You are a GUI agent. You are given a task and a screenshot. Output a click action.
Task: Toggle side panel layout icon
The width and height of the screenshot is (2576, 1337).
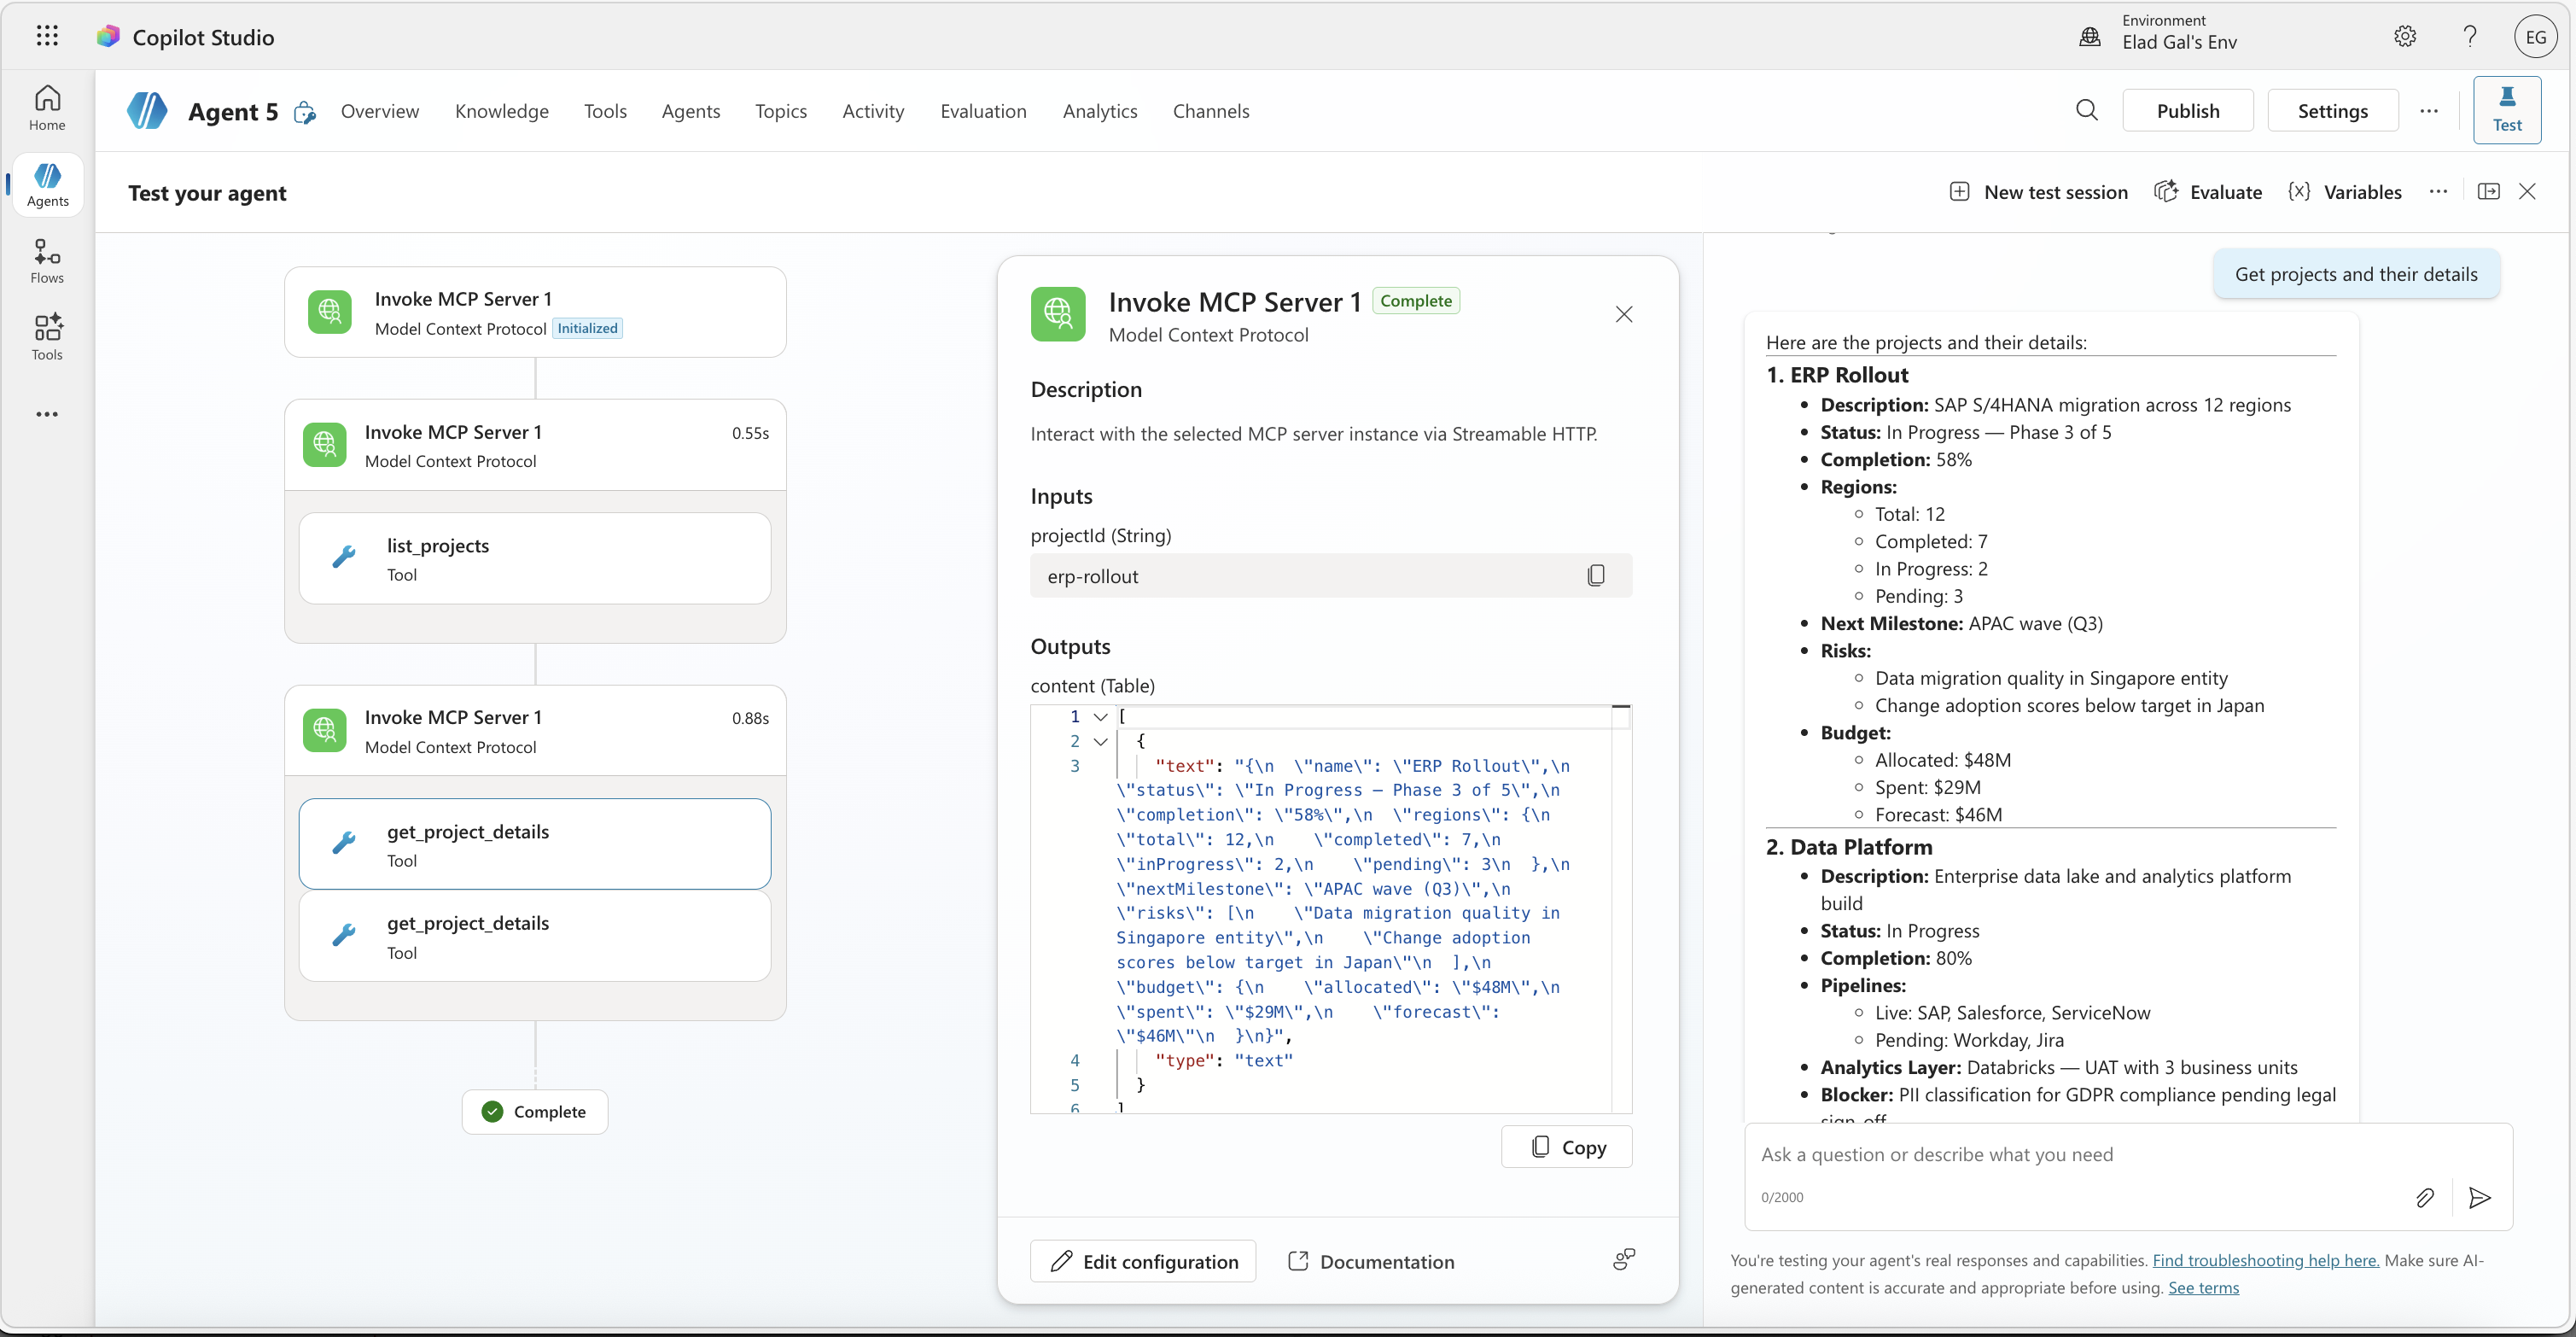click(2488, 191)
